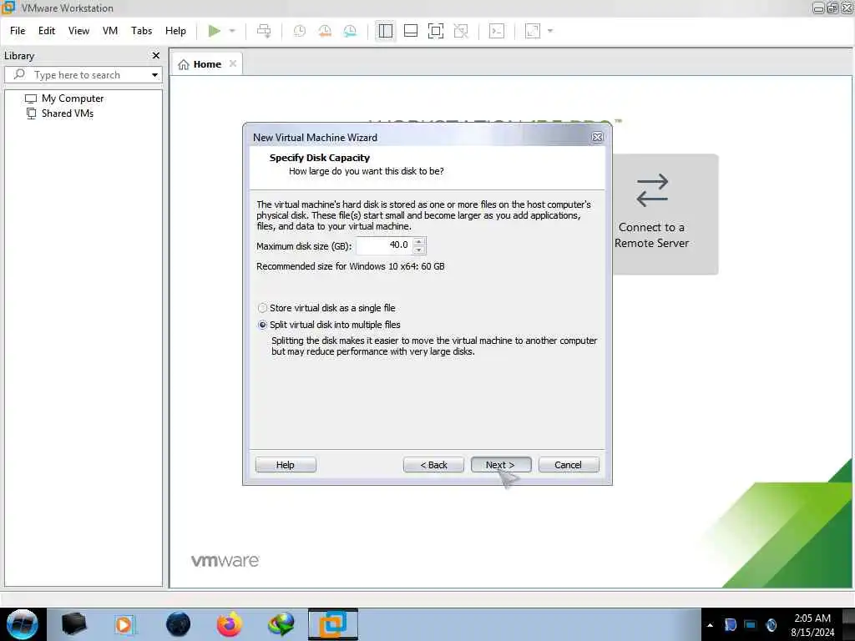Open the power options dropdown arrow

232,31
